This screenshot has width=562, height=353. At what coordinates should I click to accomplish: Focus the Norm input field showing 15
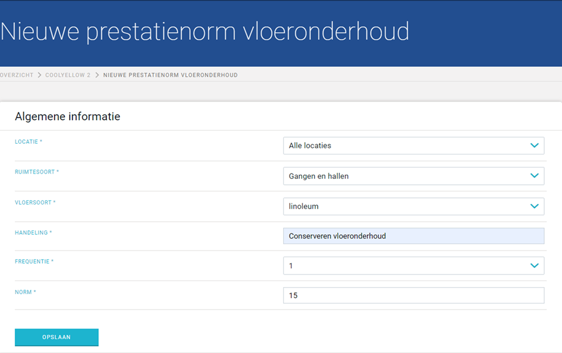413,295
